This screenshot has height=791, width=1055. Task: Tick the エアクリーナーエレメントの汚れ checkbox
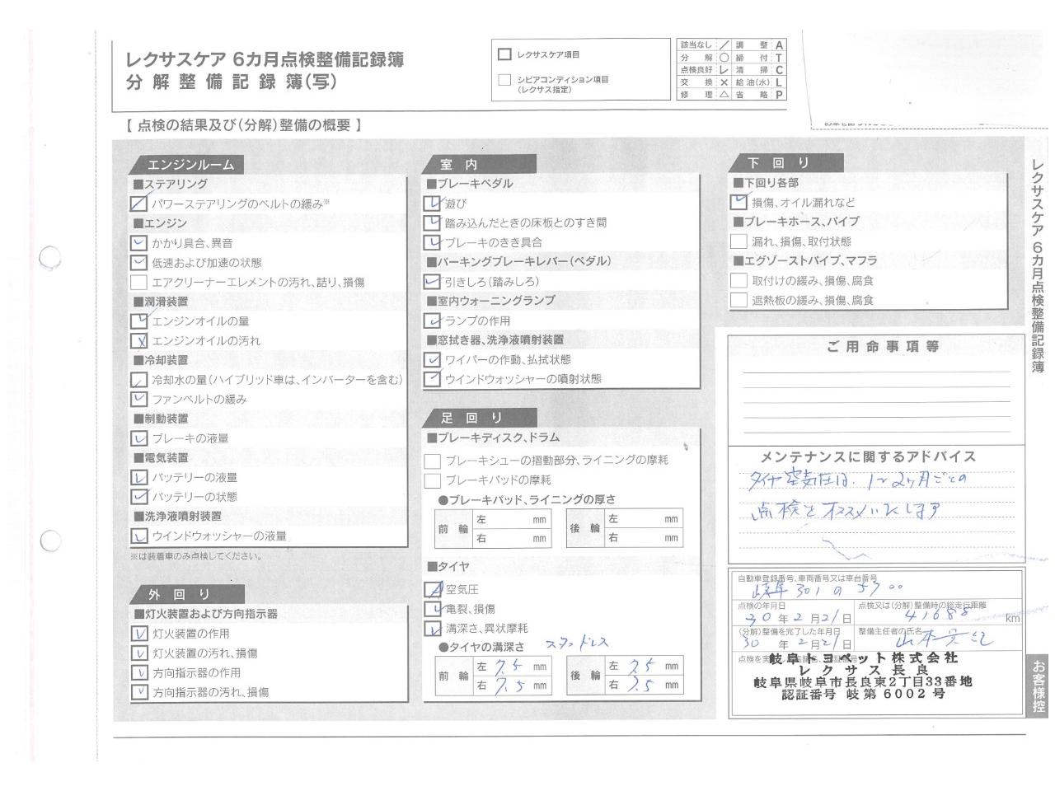(138, 283)
